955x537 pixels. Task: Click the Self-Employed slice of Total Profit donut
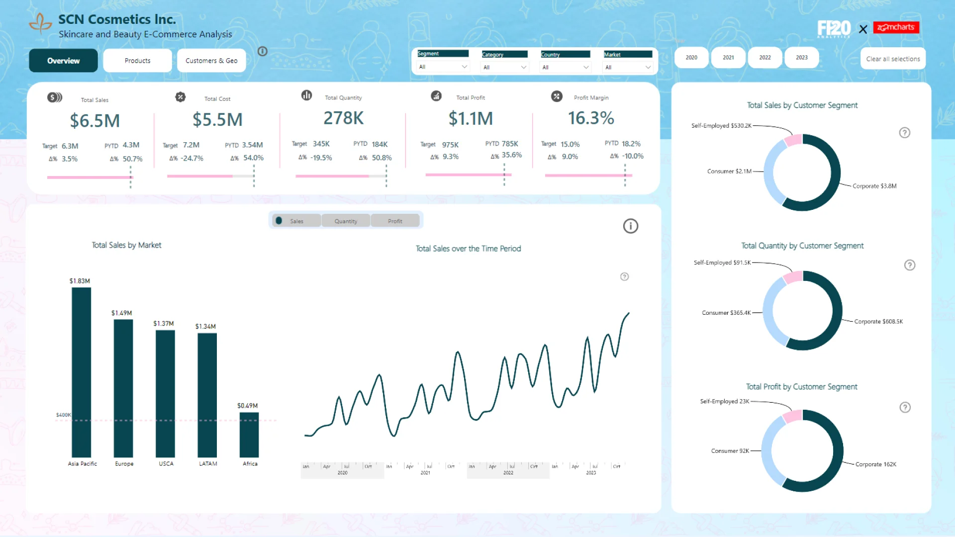792,416
